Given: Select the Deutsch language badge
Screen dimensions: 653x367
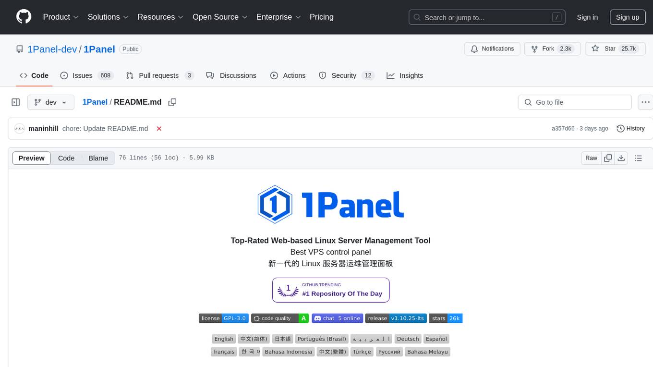Looking at the screenshot, I should 408,339.
